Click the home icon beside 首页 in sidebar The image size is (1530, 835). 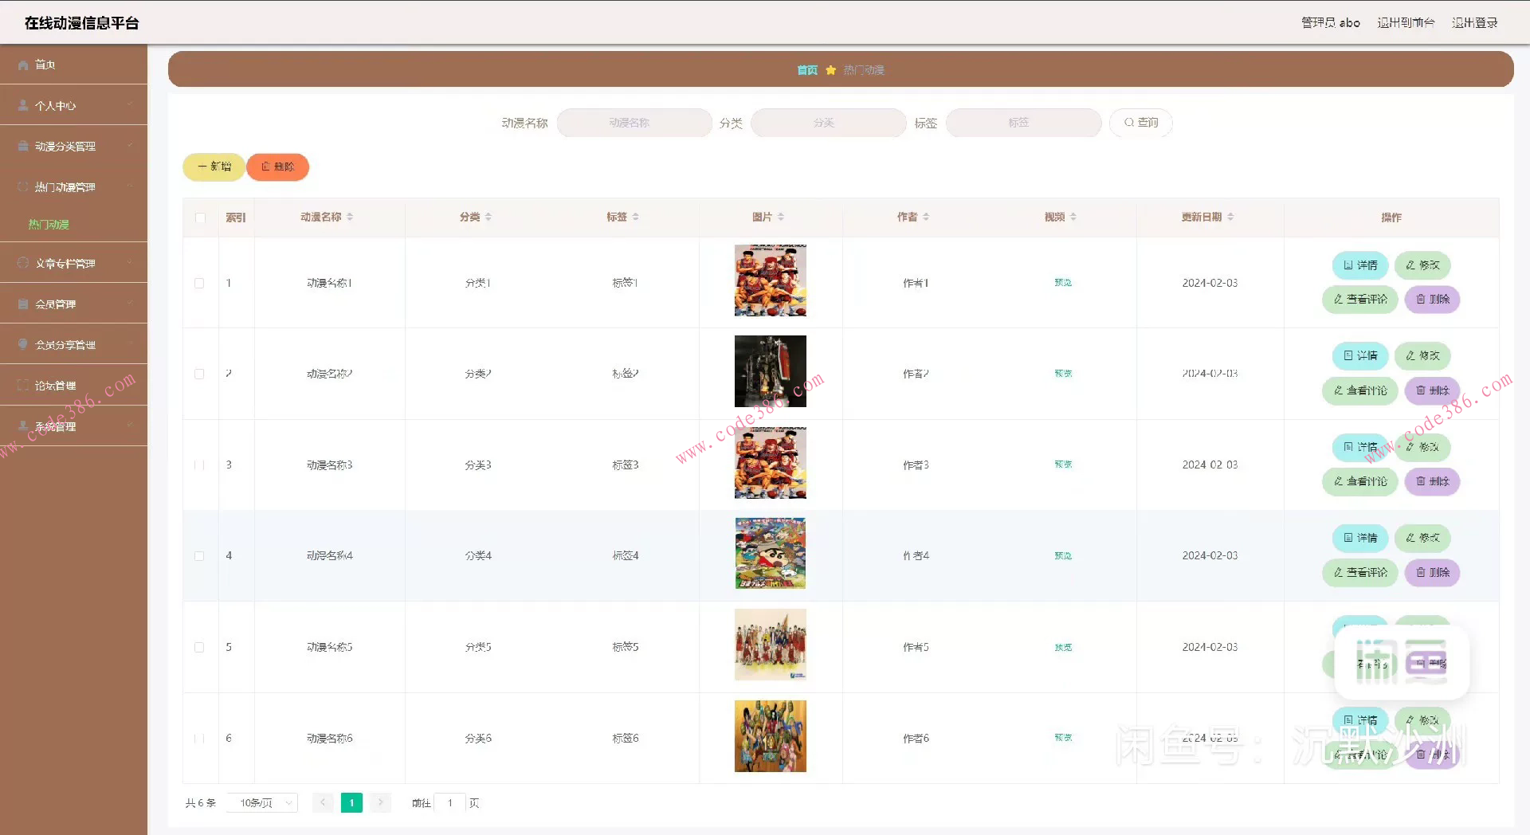(x=23, y=65)
